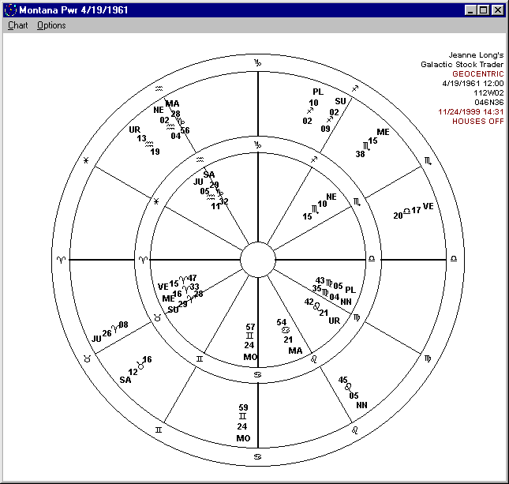Click inner NE label in Scorpio

[x=331, y=197]
